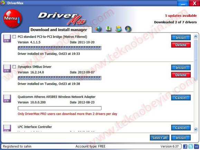Click the globe online updates toolbar icon
The width and height of the screenshot is (200, 150).
click(98, 29)
